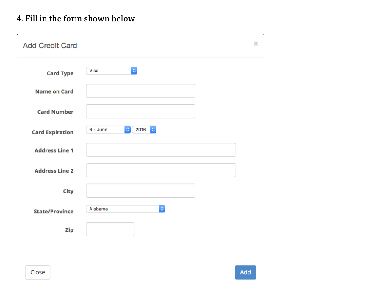
Task: Click the Close button
Action: 37,272
